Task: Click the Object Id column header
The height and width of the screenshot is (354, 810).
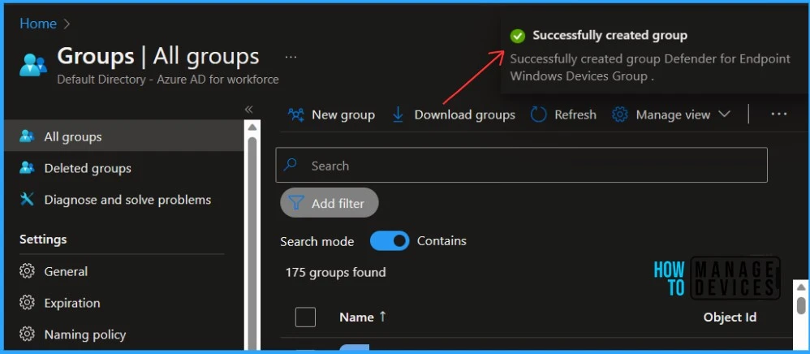Action: [x=730, y=317]
